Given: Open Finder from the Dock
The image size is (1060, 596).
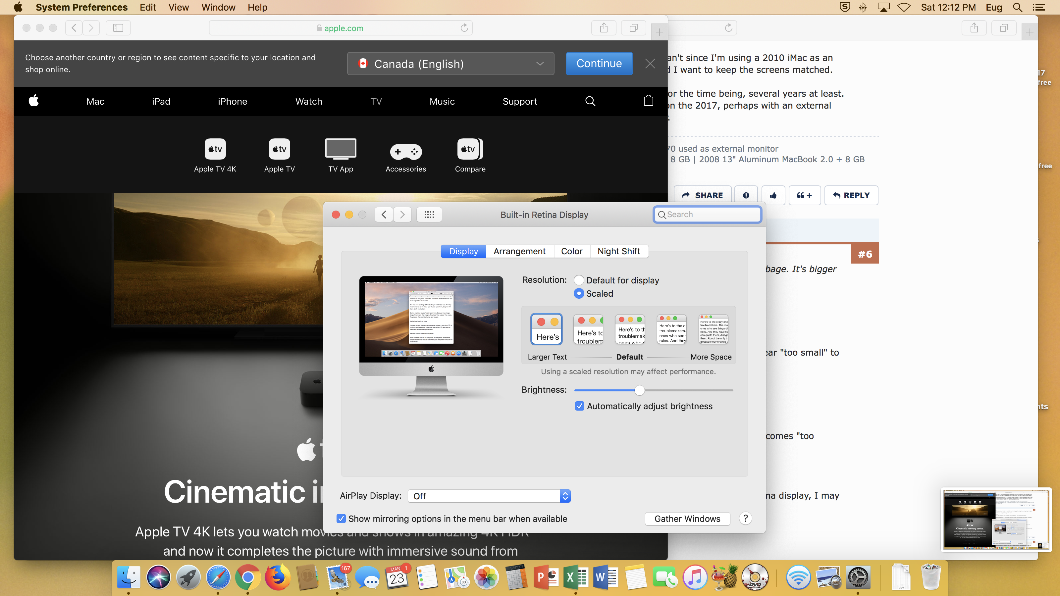Looking at the screenshot, I should tap(129, 577).
